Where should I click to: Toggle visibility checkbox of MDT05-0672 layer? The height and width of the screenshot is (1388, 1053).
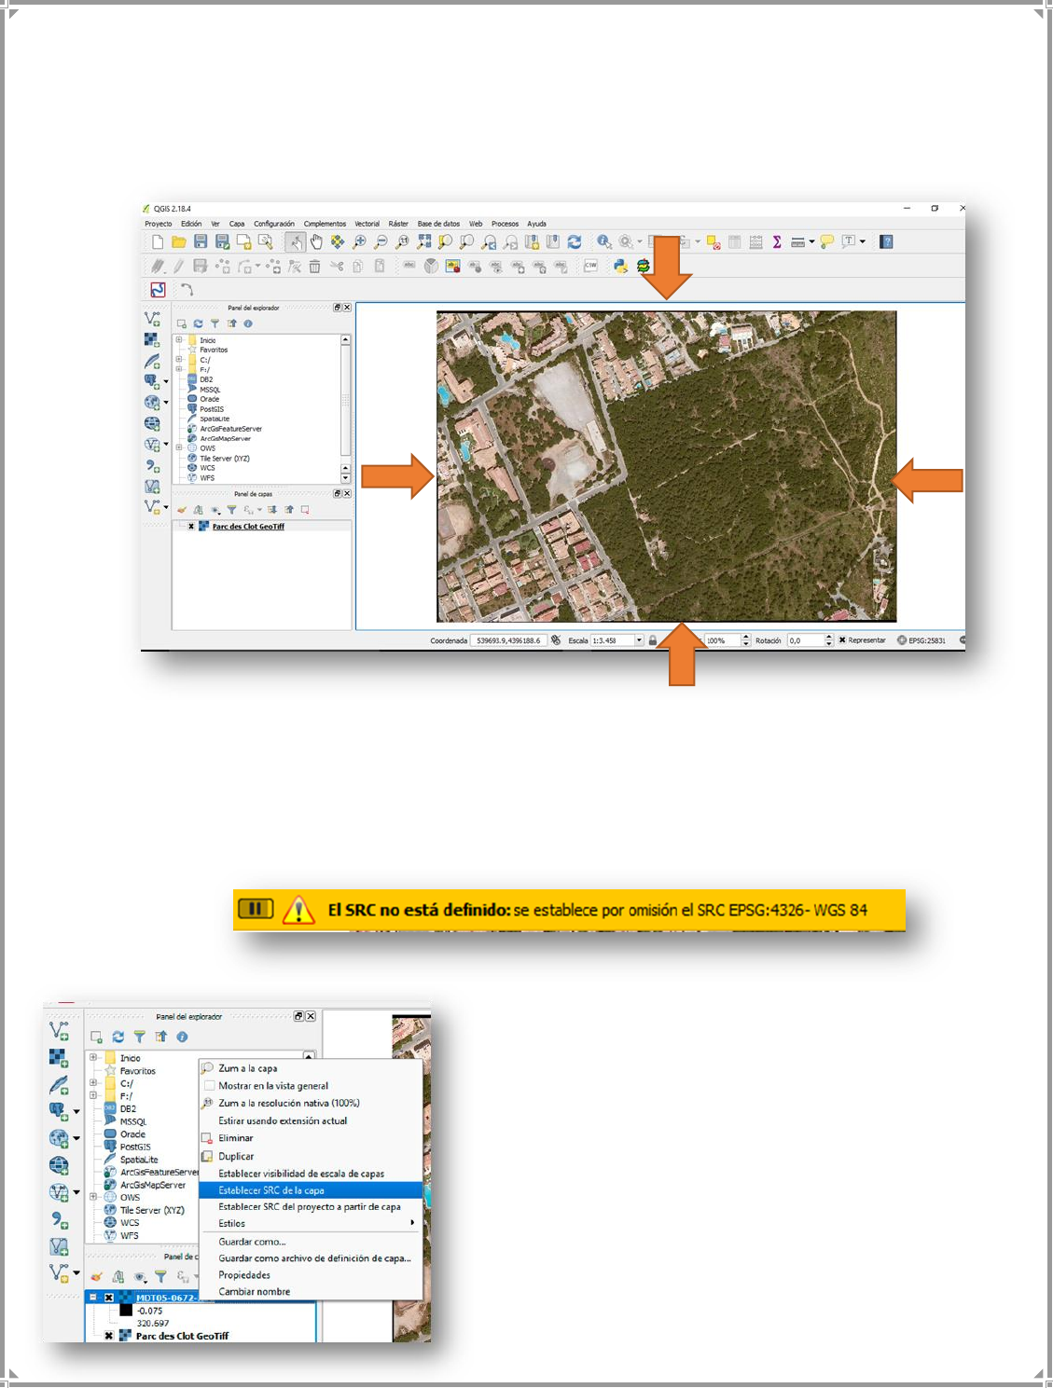[108, 1298]
